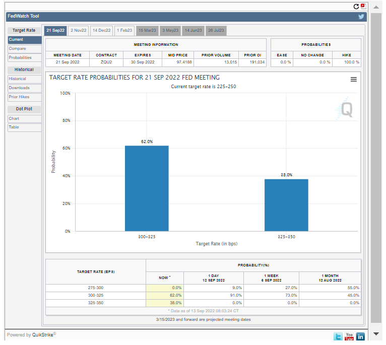Export page using the PDF icon
The height and width of the screenshot is (345, 386).
[363, 7]
